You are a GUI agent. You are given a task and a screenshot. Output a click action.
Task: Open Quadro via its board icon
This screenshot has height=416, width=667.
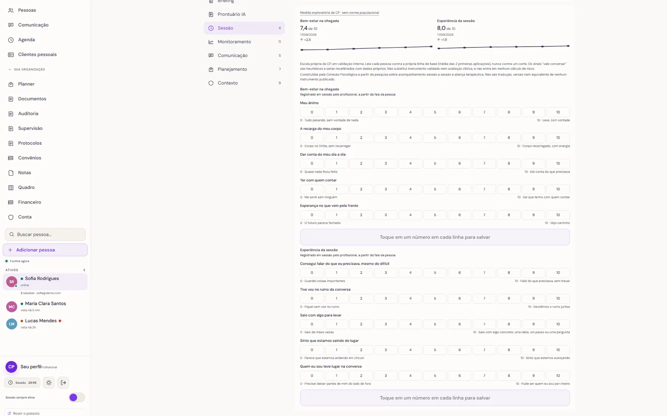coord(11,188)
